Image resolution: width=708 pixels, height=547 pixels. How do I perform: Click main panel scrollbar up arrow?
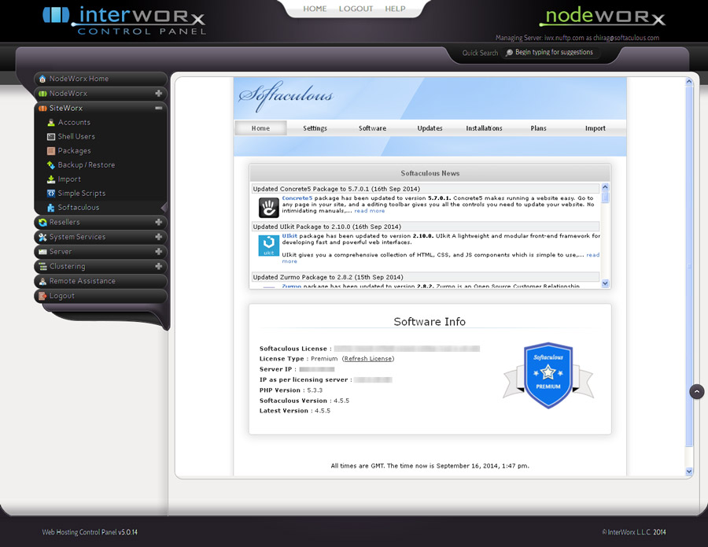[689, 82]
